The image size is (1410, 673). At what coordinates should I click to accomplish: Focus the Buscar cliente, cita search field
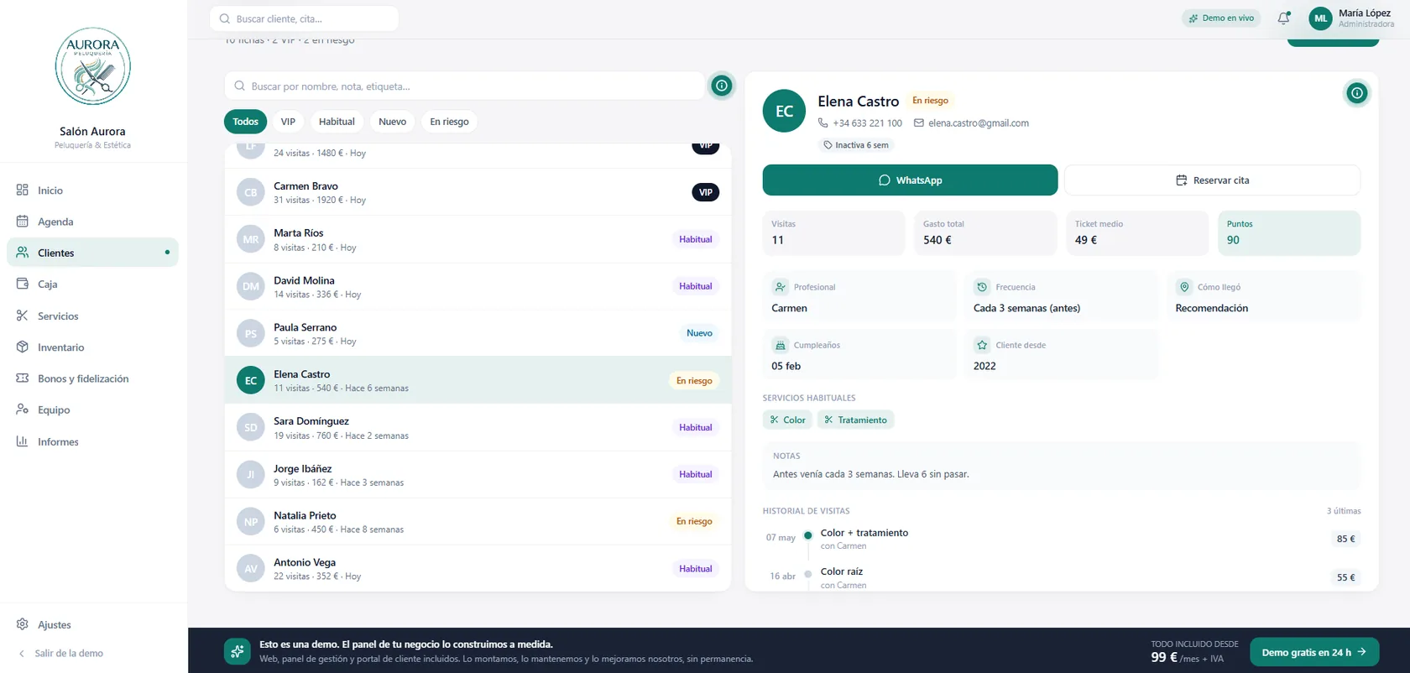coord(304,18)
